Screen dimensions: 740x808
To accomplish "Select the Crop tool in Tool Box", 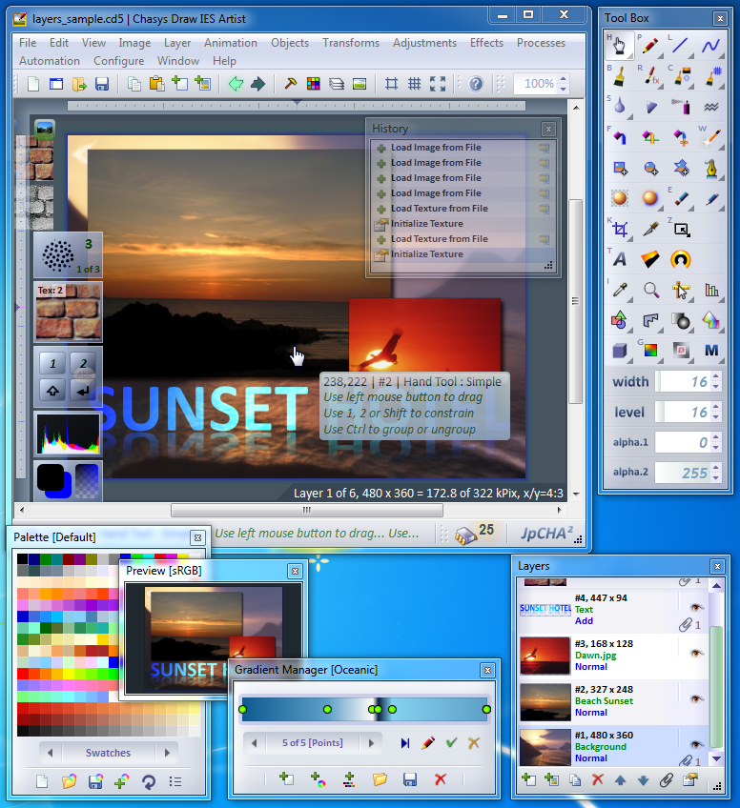I will point(619,229).
